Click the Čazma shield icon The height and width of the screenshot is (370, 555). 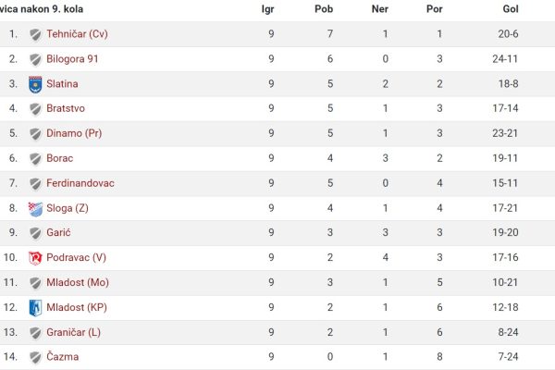coord(35,357)
